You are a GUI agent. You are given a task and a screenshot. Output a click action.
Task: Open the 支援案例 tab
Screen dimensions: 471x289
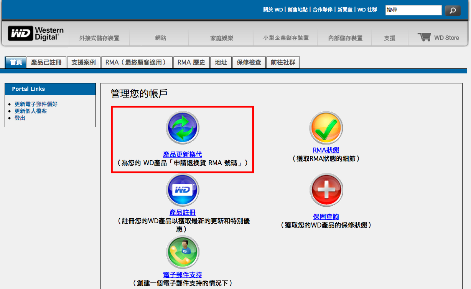click(84, 62)
